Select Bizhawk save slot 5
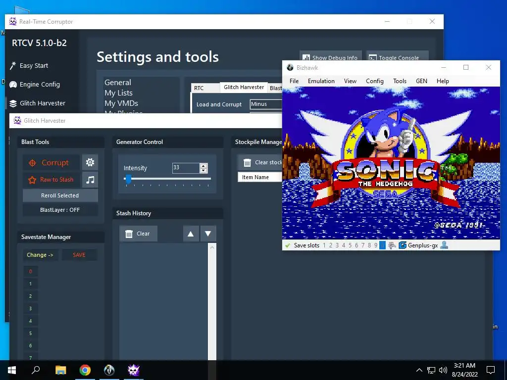 tap(350, 245)
